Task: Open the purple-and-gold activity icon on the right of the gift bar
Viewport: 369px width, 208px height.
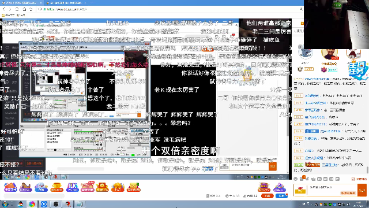Action: pos(264,187)
